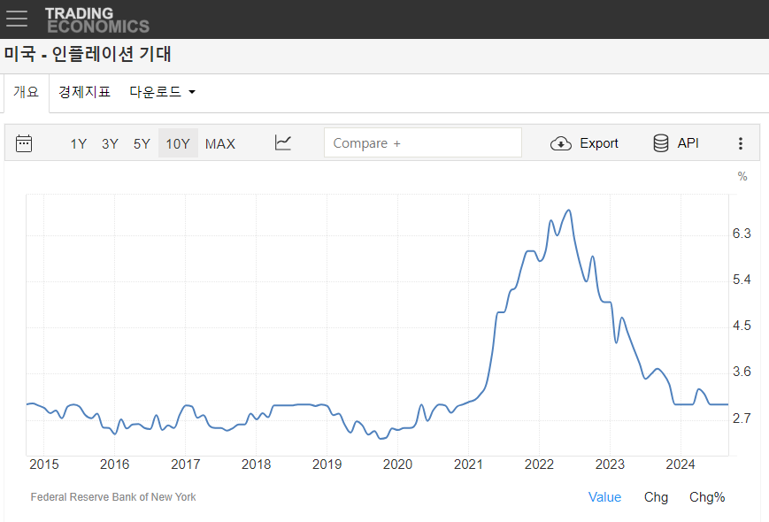Click the 미국 - 인플레이션 기대 page title
The height and width of the screenshot is (522, 769).
coord(88,54)
